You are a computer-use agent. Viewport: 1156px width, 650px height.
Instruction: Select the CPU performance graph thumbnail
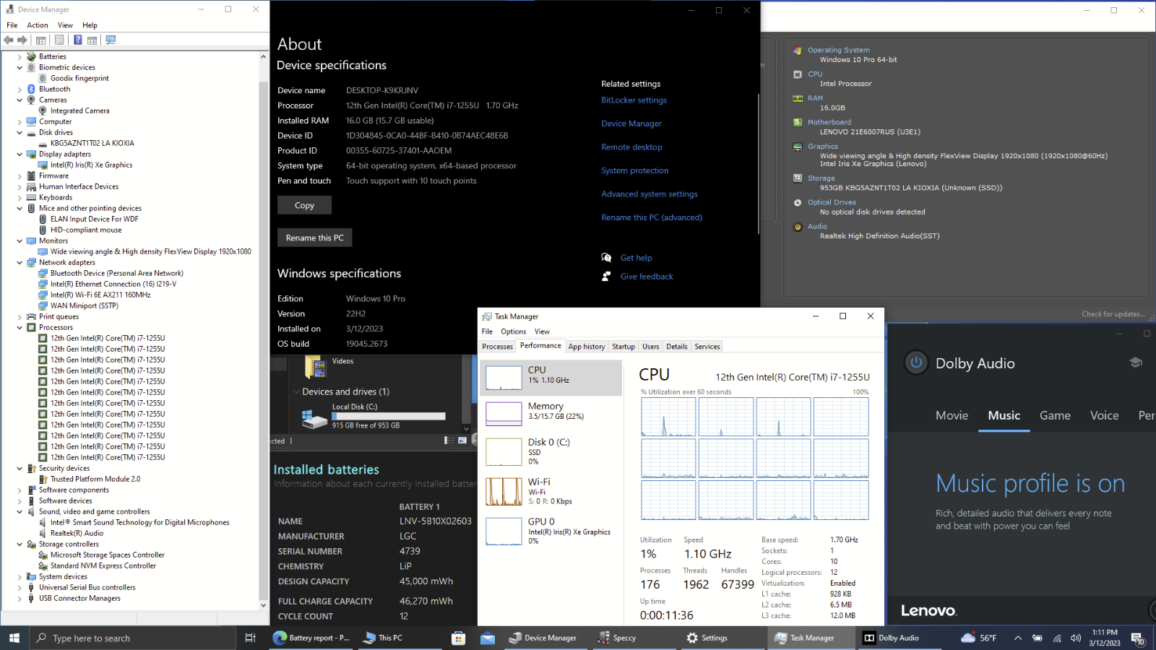click(504, 377)
